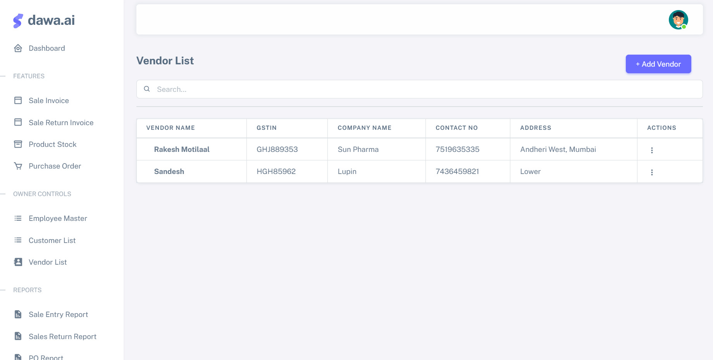Image resolution: width=713 pixels, height=360 pixels.
Task: Open actions menu for Rakesh Motilaal
Action: (652, 150)
